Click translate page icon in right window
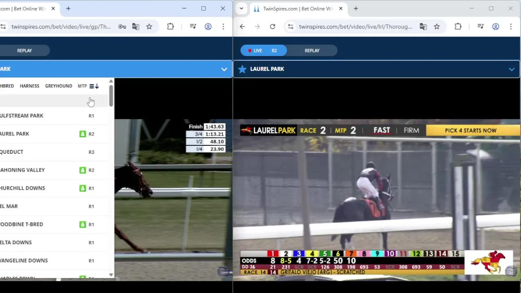The height and width of the screenshot is (293, 521). [423, 26]
